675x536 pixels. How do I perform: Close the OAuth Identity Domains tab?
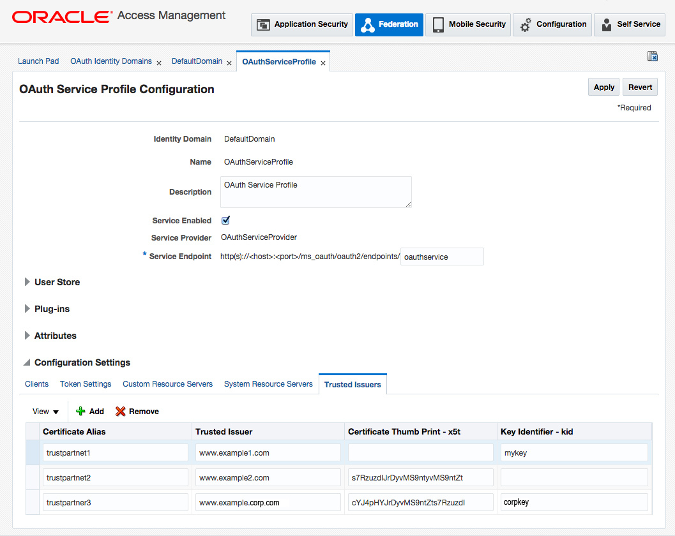pos(159,63)
